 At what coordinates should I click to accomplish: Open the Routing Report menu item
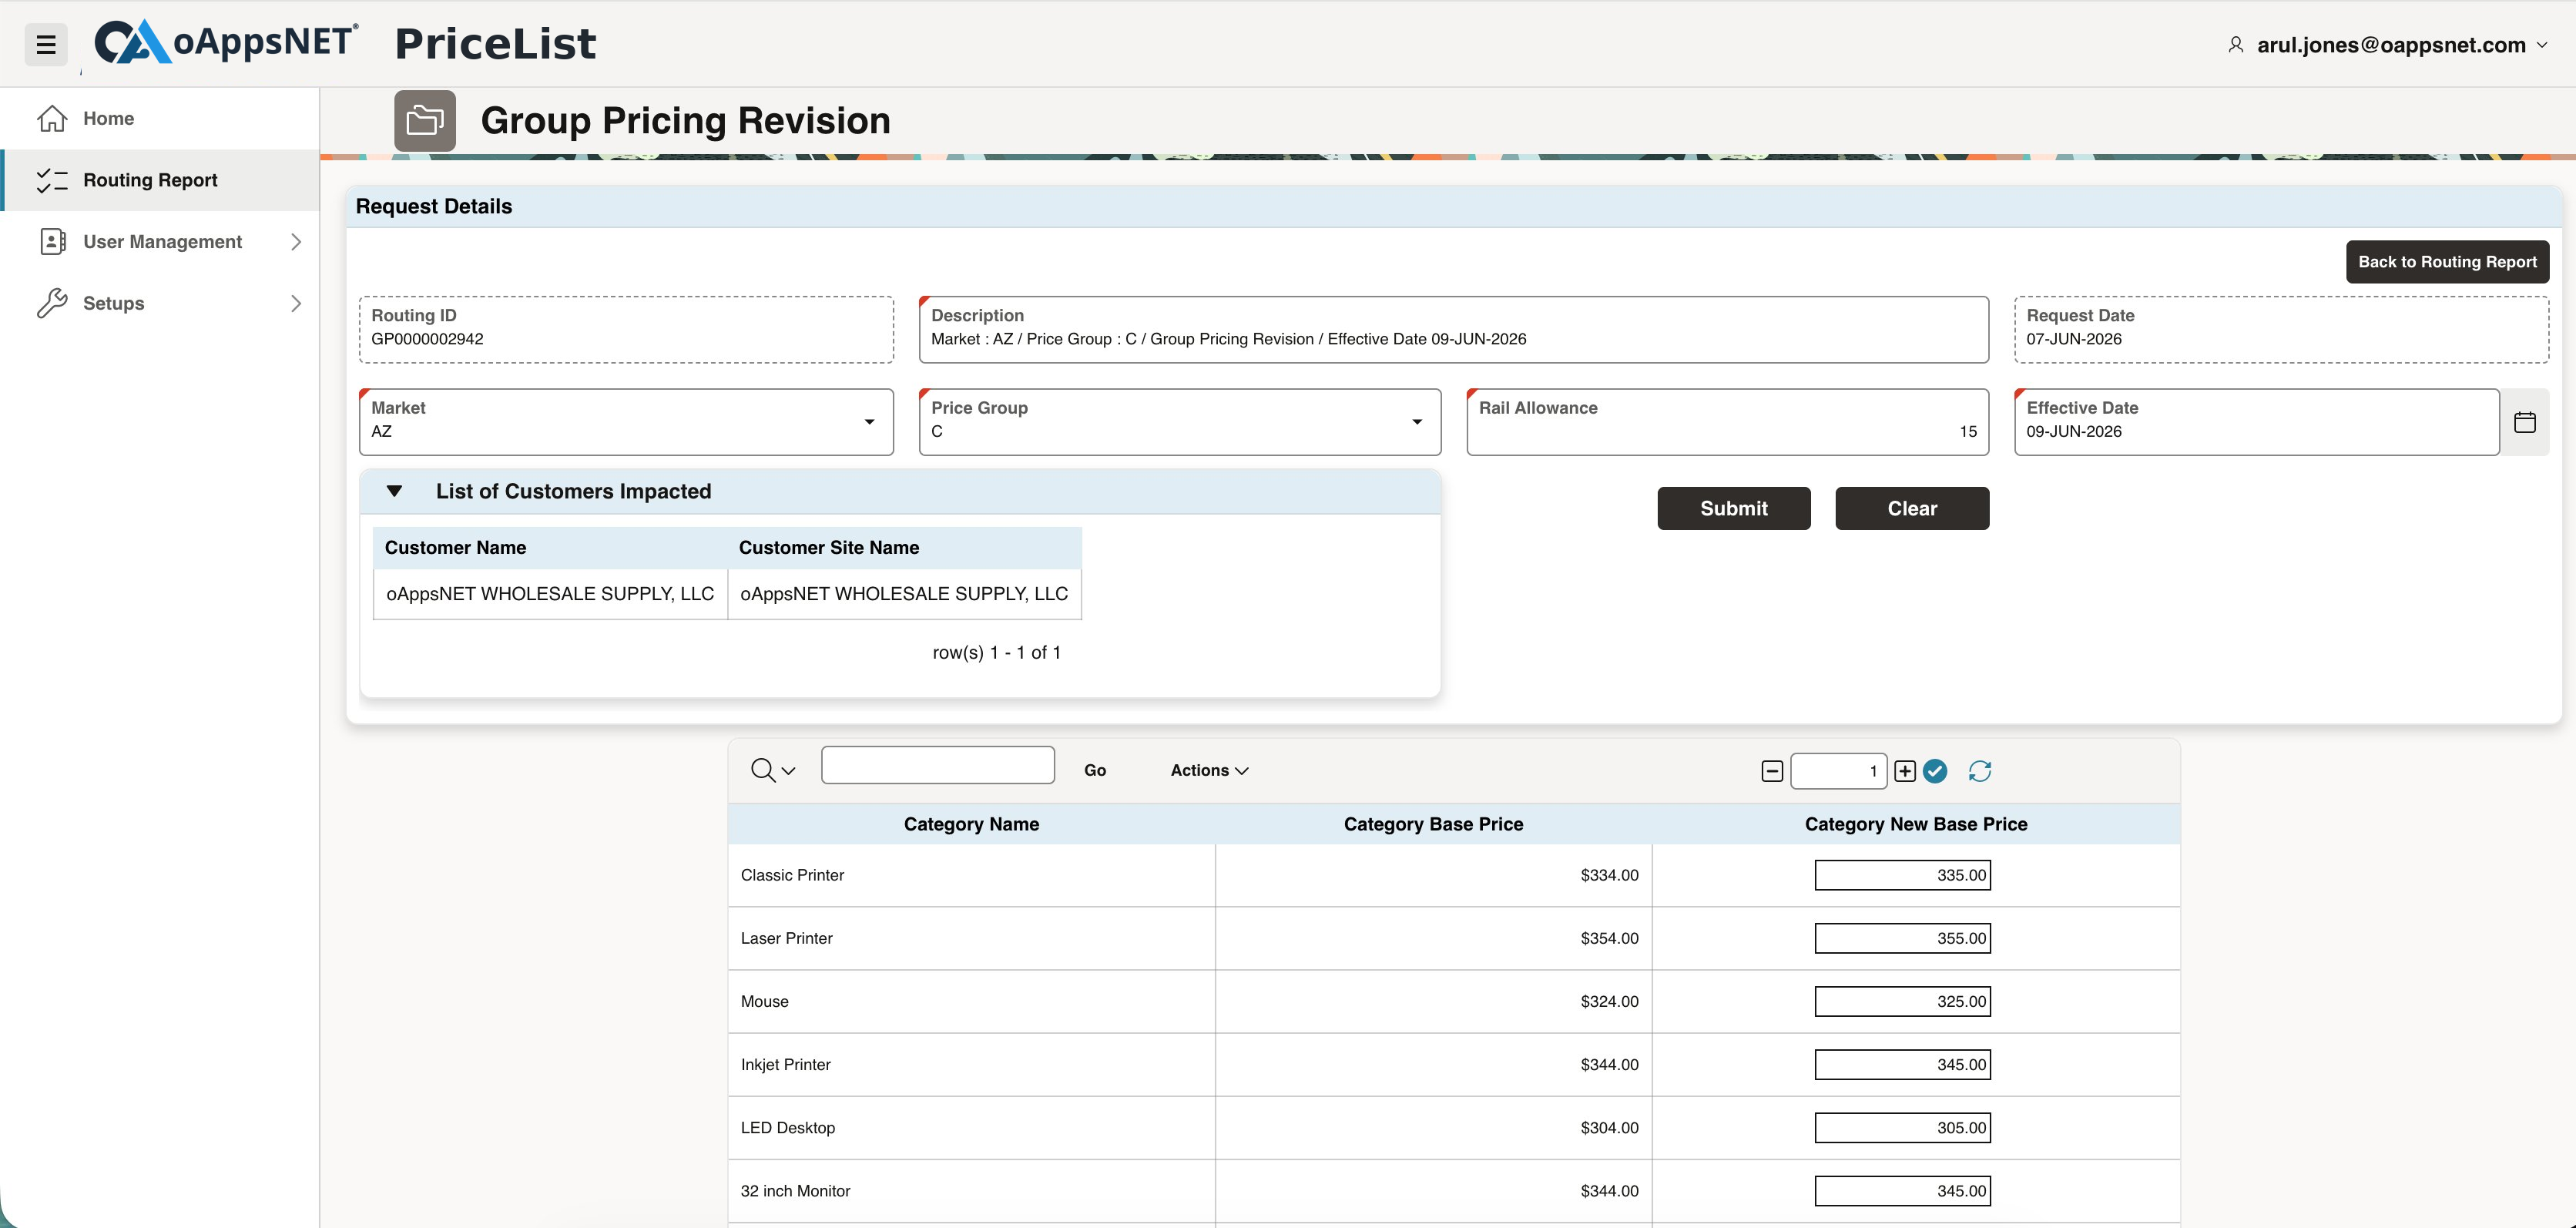[x=160, y=180]
